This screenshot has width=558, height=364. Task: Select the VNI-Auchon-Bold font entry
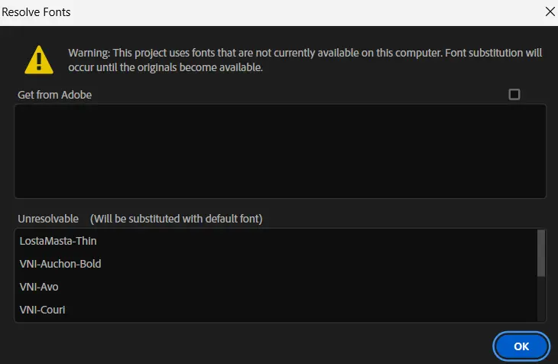(x=60, y=264)
